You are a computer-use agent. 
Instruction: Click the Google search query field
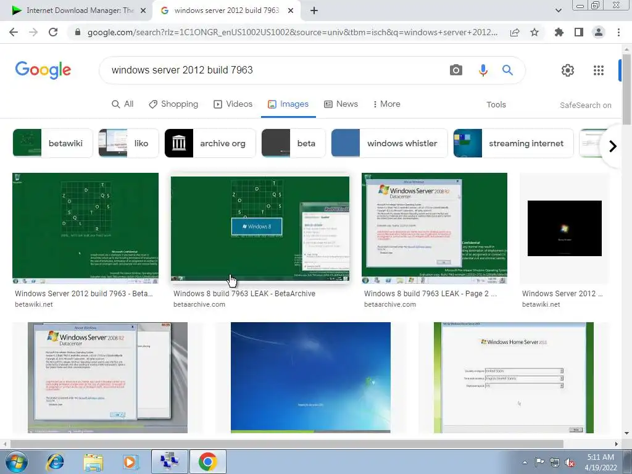(274, 70)
